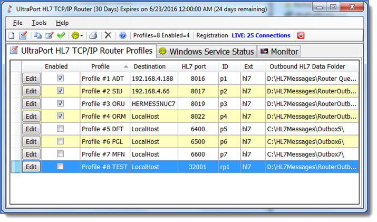This screenshot has height=222, width=377.
Task: Edit Profile #3 ORU
Action: (31, 104)
